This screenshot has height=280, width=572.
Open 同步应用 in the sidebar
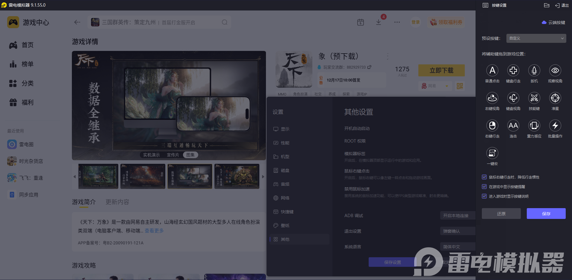[23, 195]
